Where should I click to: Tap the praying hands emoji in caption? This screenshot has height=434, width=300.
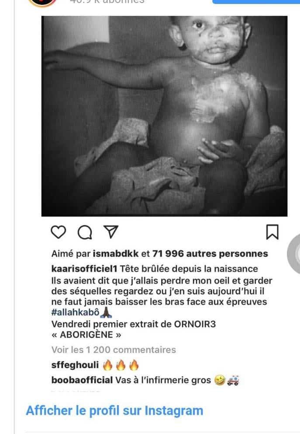pos(106,312)
